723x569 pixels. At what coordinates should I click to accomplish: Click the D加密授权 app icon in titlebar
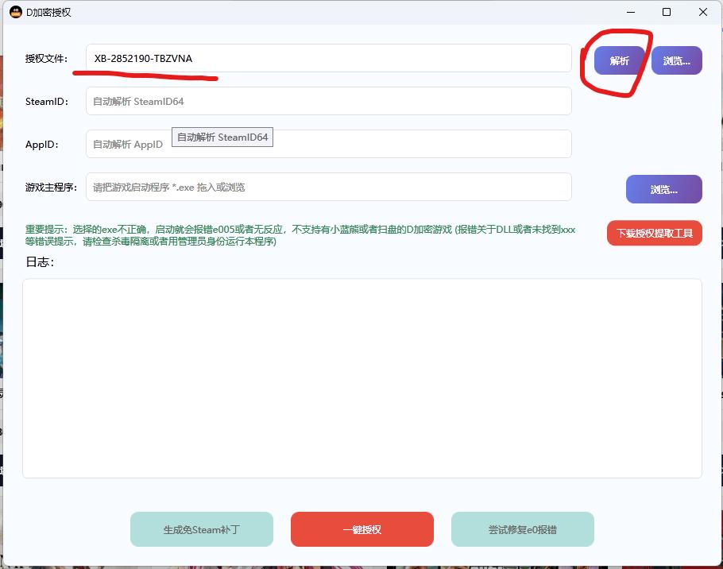[17, 12]
